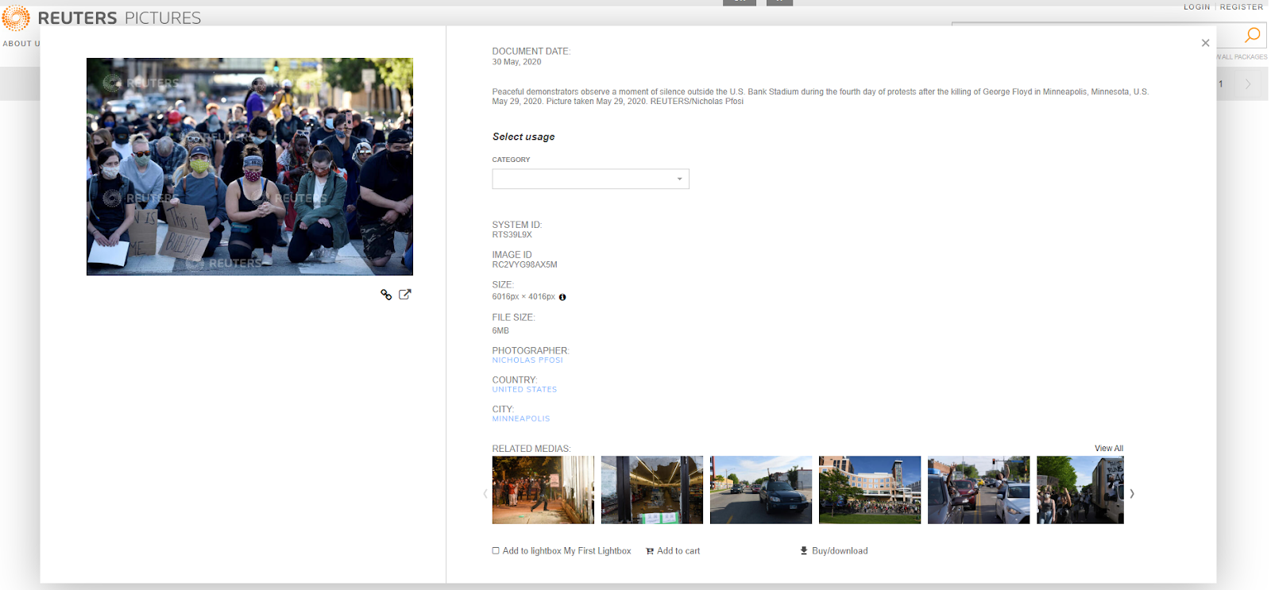Open third related thumbnail of car on road
This screenshot has width=1271, height=590.
click(760, 490)
